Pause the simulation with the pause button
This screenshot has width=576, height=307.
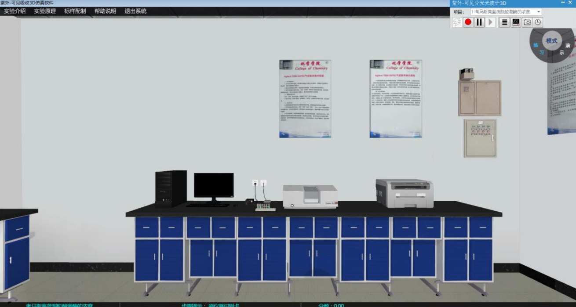click(479, 22)
